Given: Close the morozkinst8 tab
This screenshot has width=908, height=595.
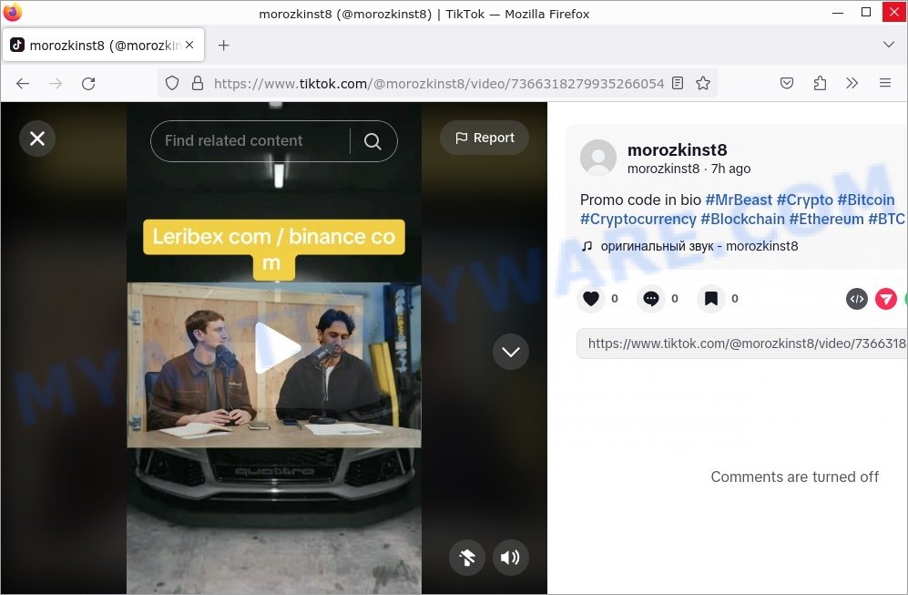Looking at the screenshot, I should point(189,45).
